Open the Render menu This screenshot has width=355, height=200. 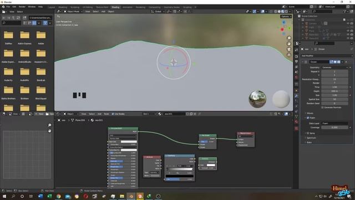22,7
